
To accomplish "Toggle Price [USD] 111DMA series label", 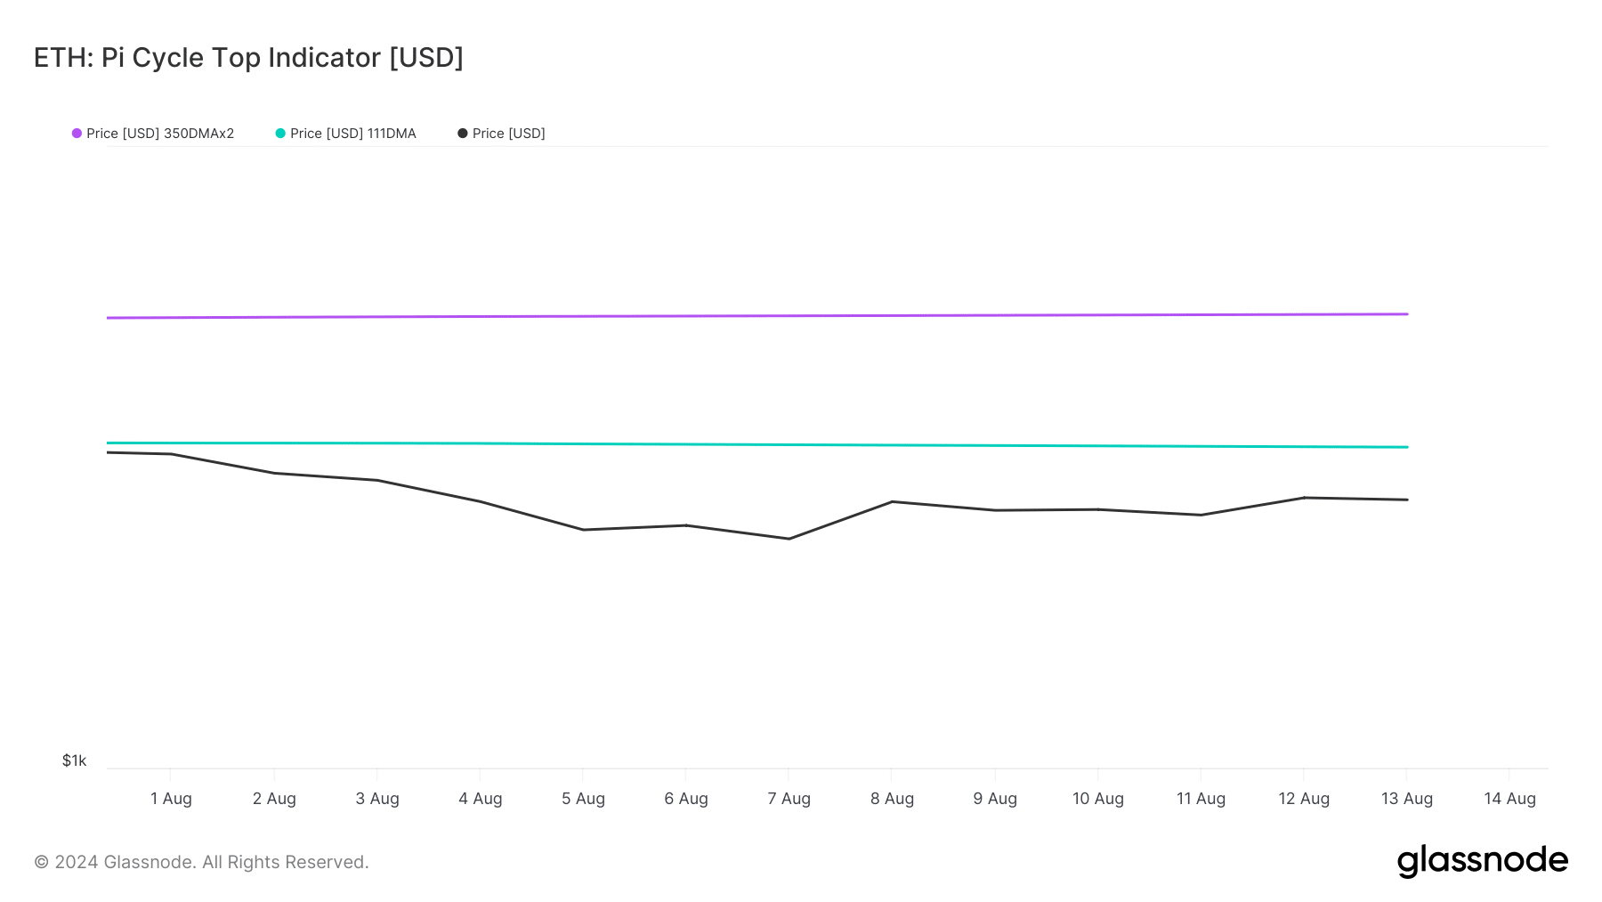I will (x=353, y=134).
